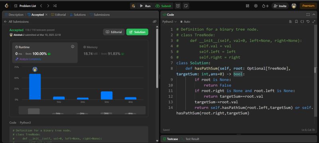Viewport: 319px width, 143px height.
Task: Reset code to default icon
Action: click(x=308, y=21)
